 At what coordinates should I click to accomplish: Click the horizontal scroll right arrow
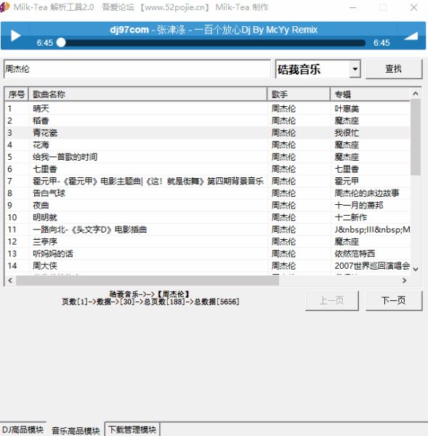coord(404,280)
